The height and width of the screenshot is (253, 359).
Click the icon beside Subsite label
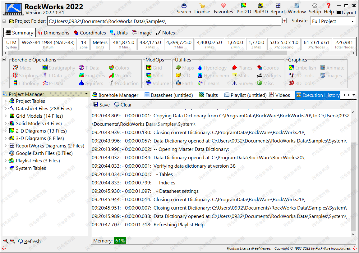284,21
